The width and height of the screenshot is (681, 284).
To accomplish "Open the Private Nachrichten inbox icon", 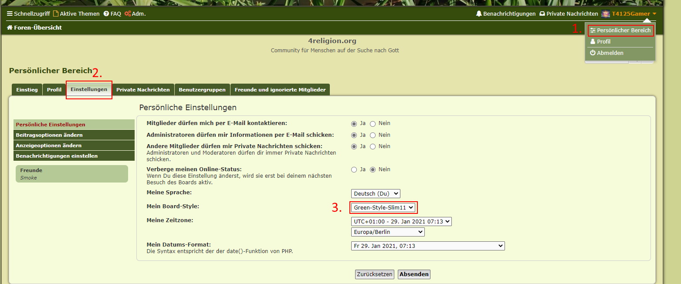I will 542,14.
